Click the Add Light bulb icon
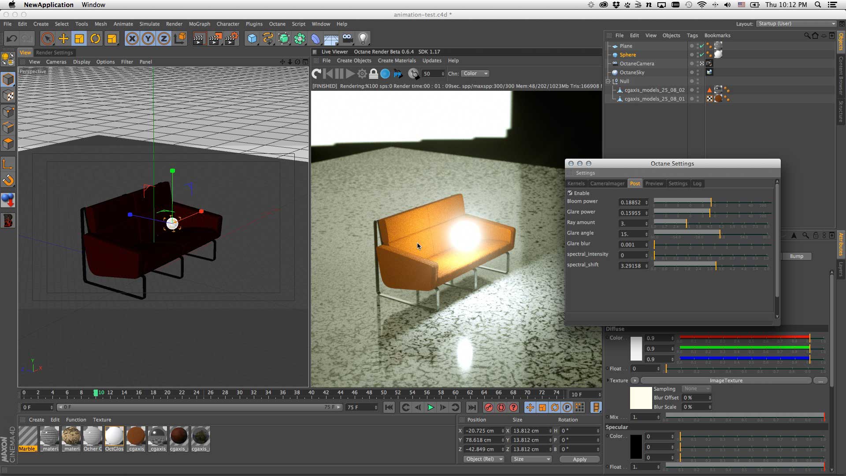Screen dimensions: 846x476 pos(363,39)
